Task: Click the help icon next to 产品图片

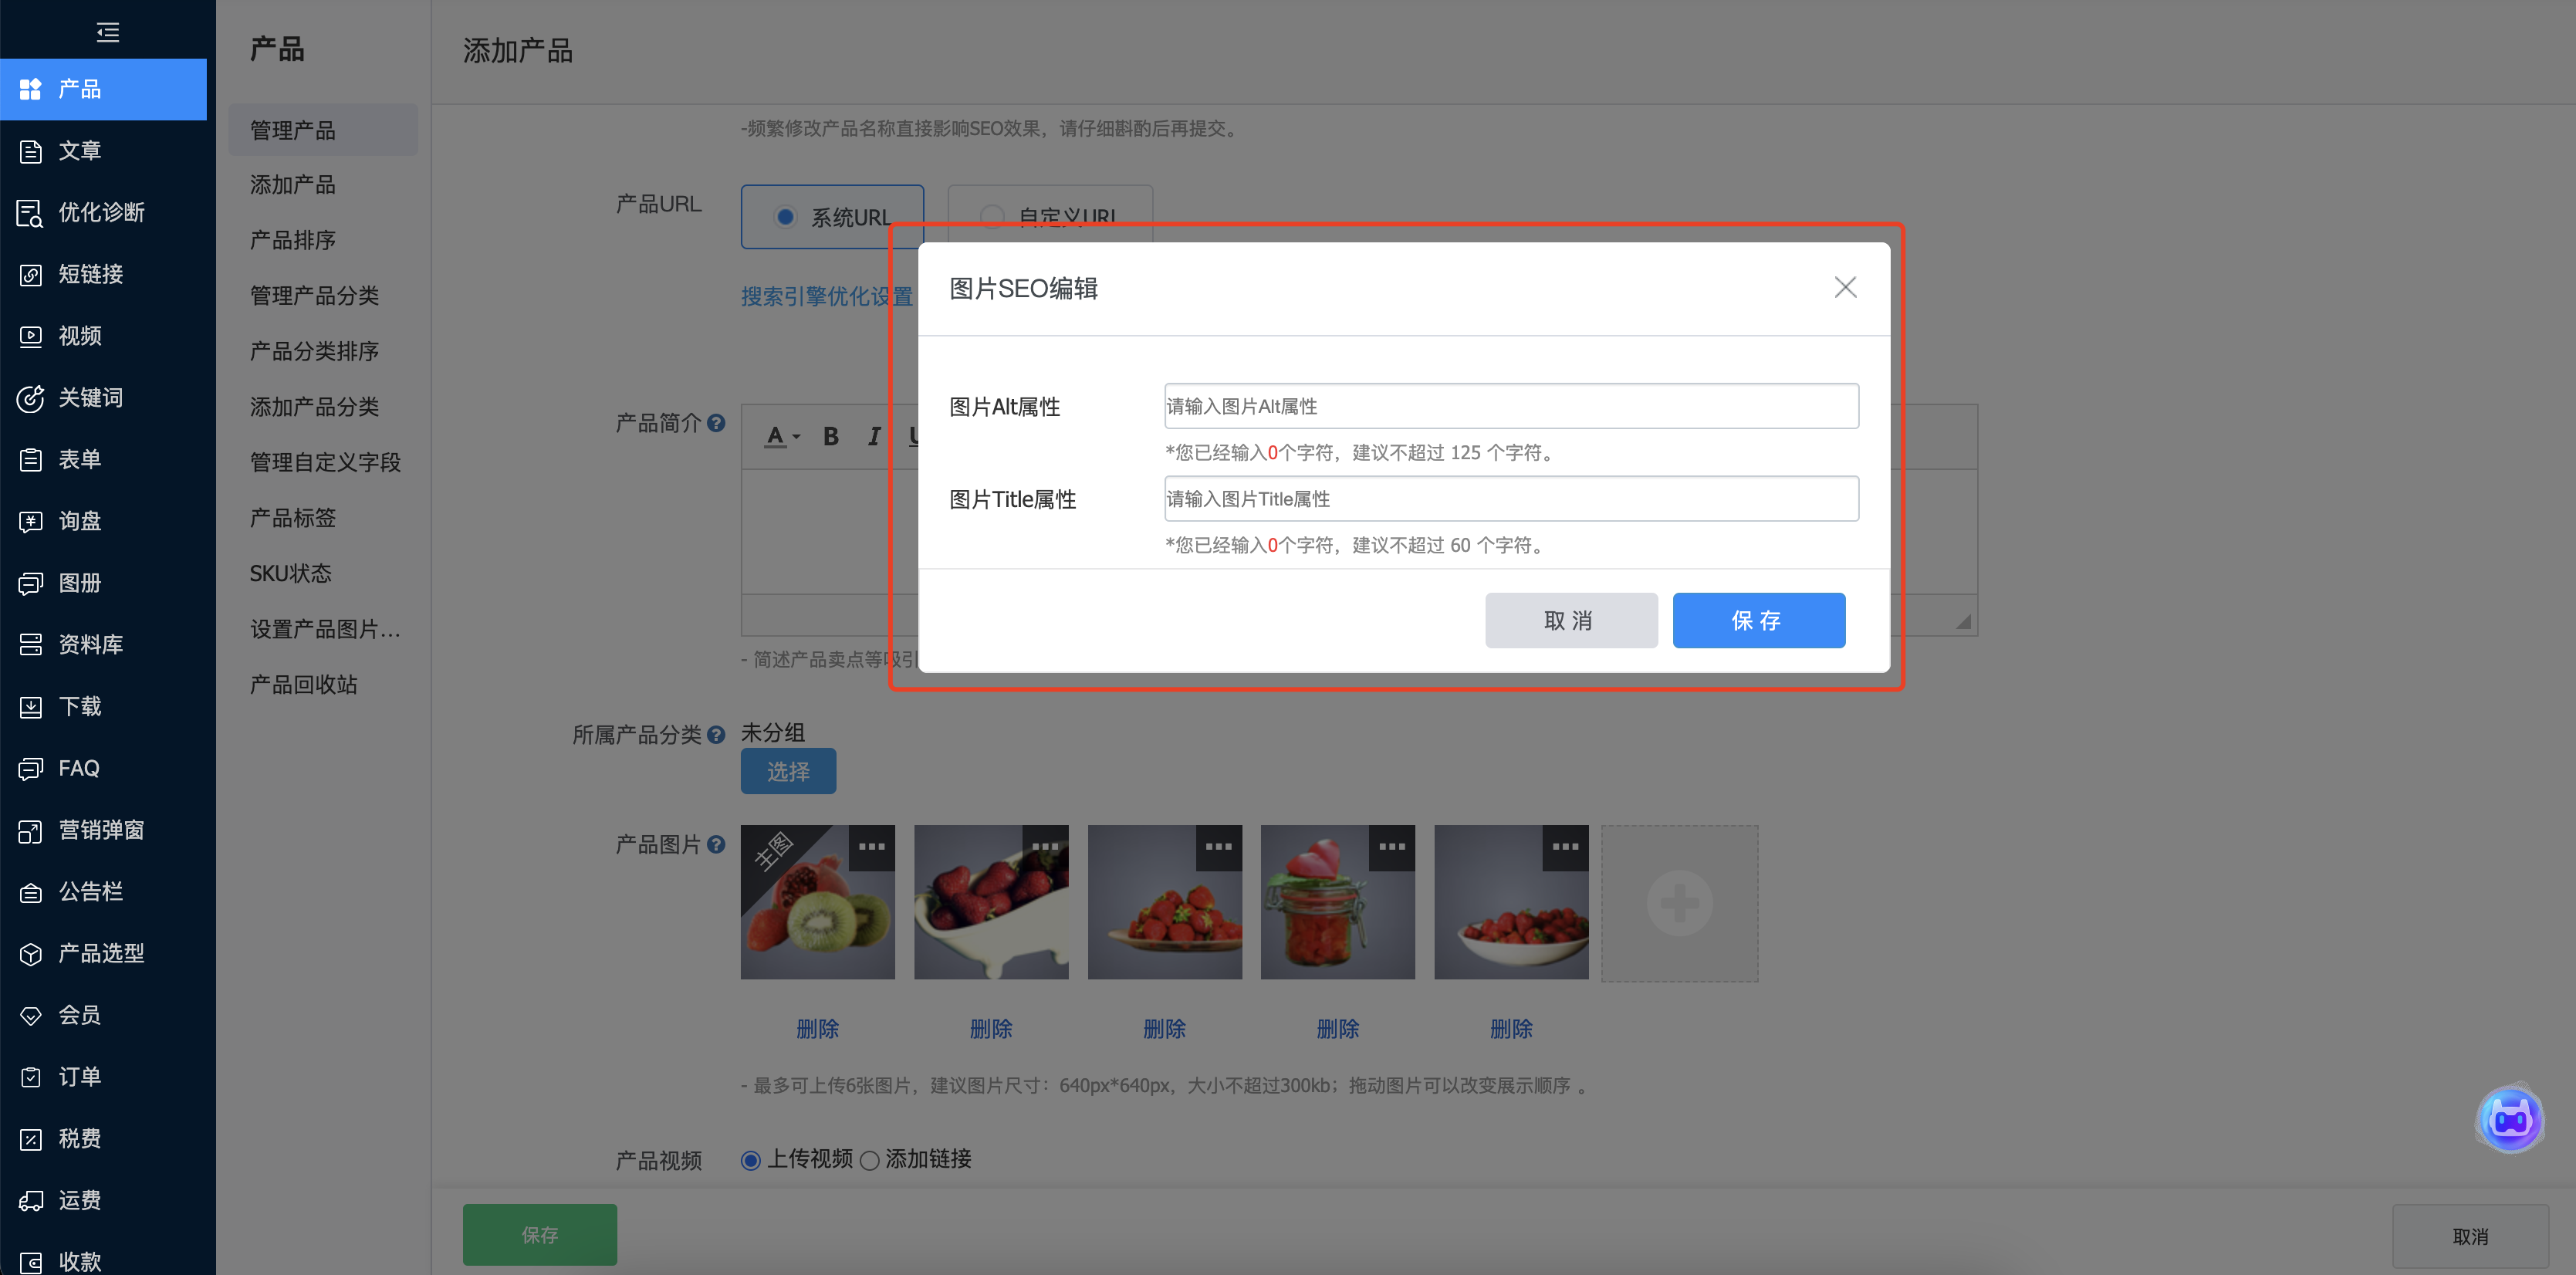Action: [716, 844]
